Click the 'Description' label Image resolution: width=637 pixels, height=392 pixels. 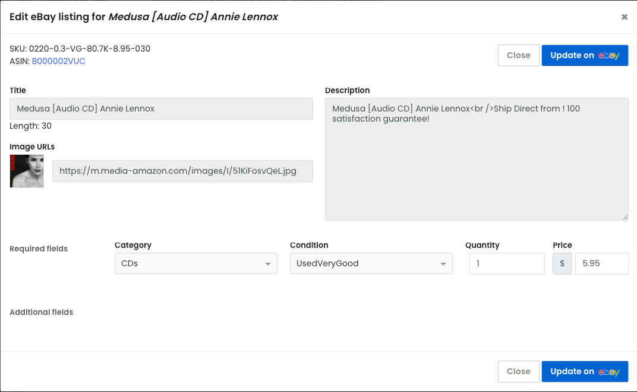348,90
